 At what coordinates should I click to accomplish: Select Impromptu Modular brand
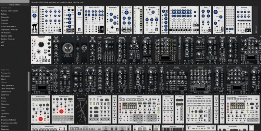9,30
